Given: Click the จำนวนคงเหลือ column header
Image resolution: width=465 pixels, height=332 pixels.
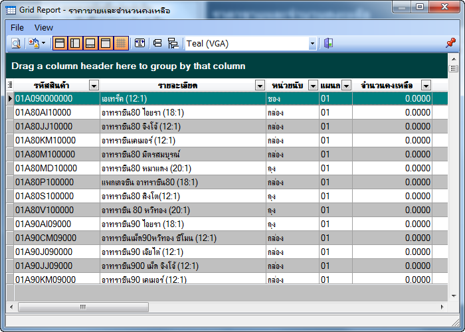Looking at the screenshot, I should click(x=387, y=85).
